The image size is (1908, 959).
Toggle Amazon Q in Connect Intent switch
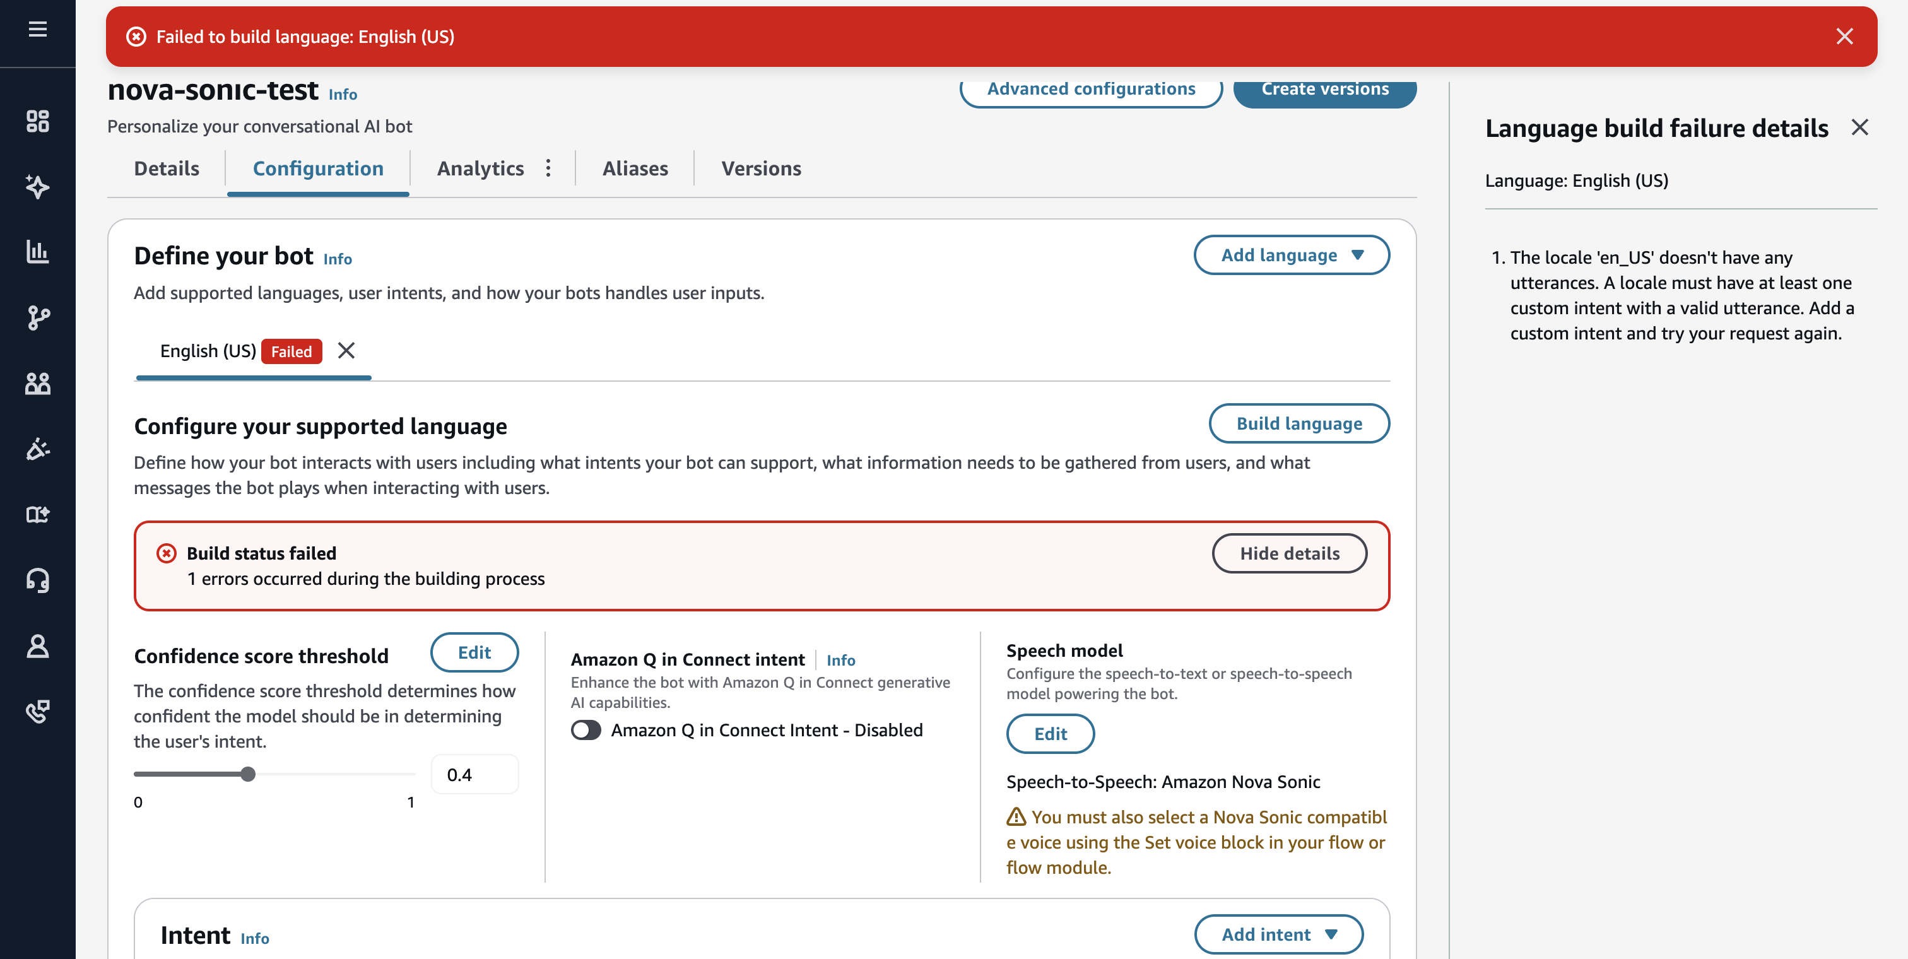tap(586, 730)
